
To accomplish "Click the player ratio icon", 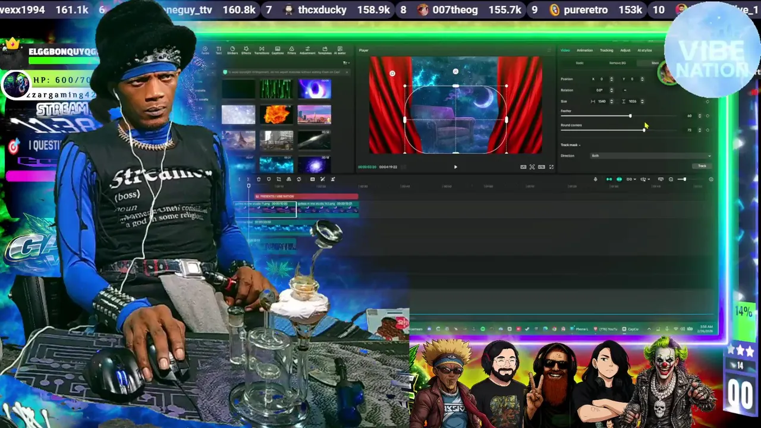I will 542,167.
